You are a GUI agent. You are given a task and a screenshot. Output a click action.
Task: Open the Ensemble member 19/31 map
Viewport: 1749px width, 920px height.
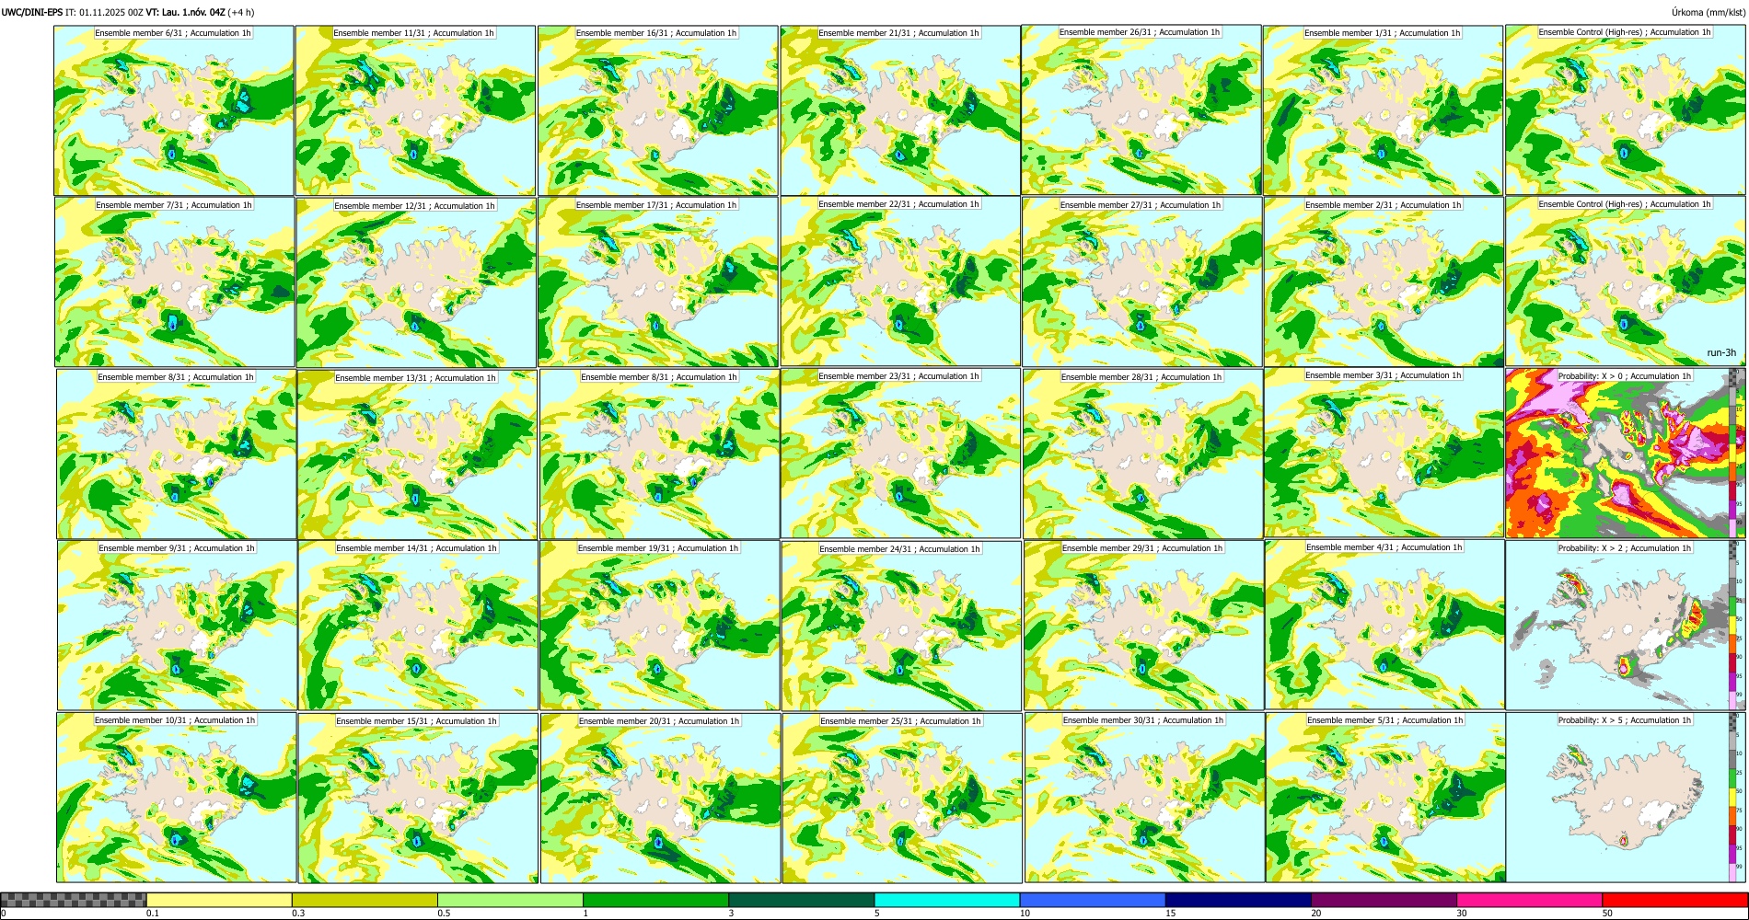660,625
